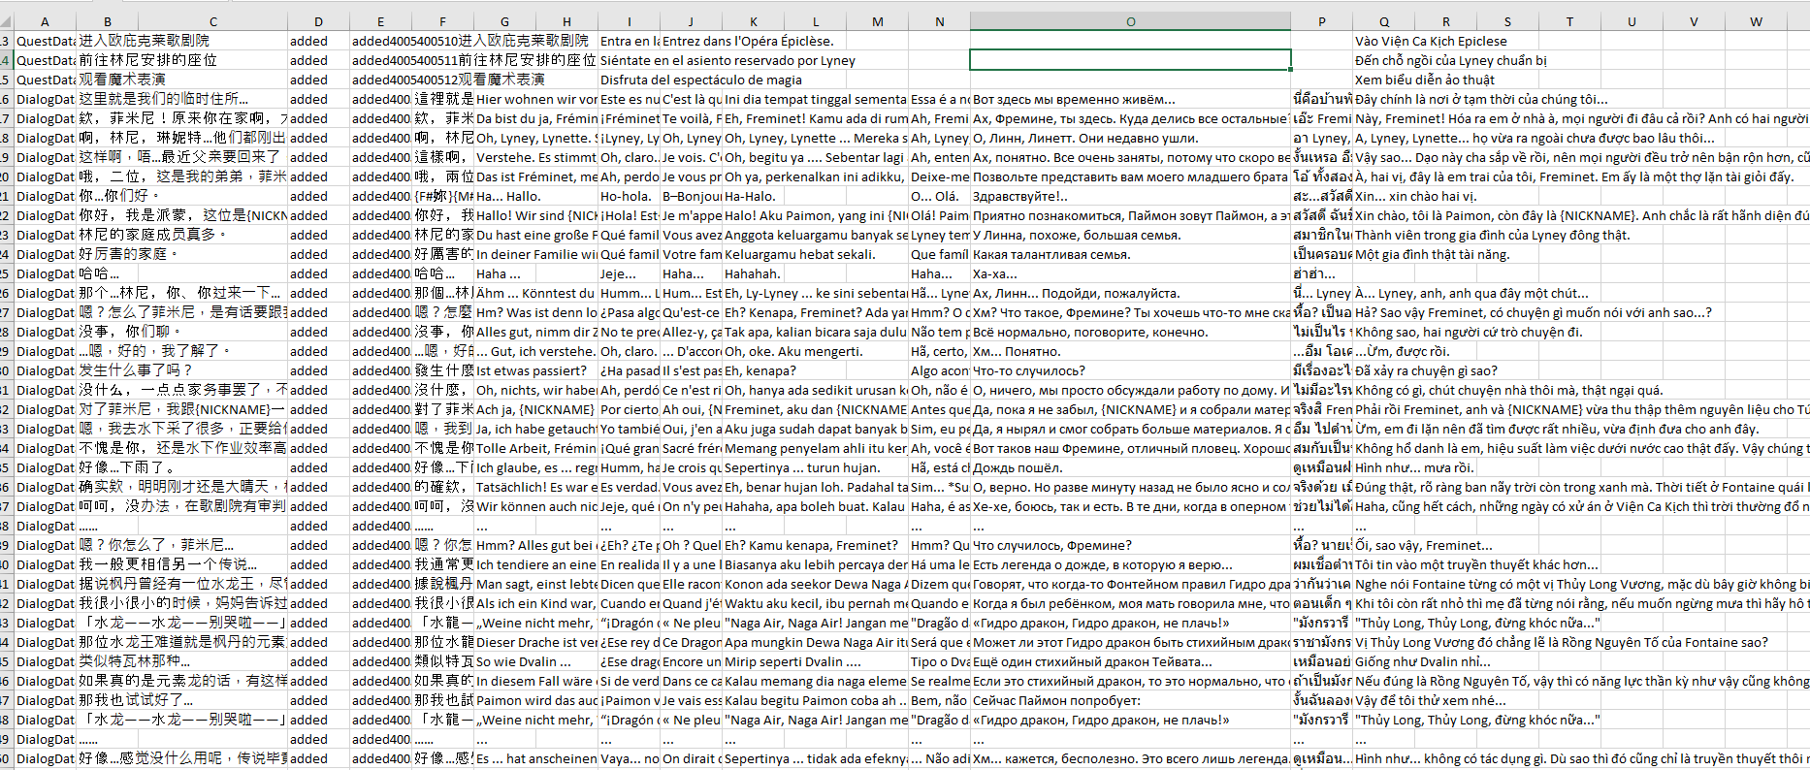Click German cell '... Gut, ich verstehe.'

(534, 351)
